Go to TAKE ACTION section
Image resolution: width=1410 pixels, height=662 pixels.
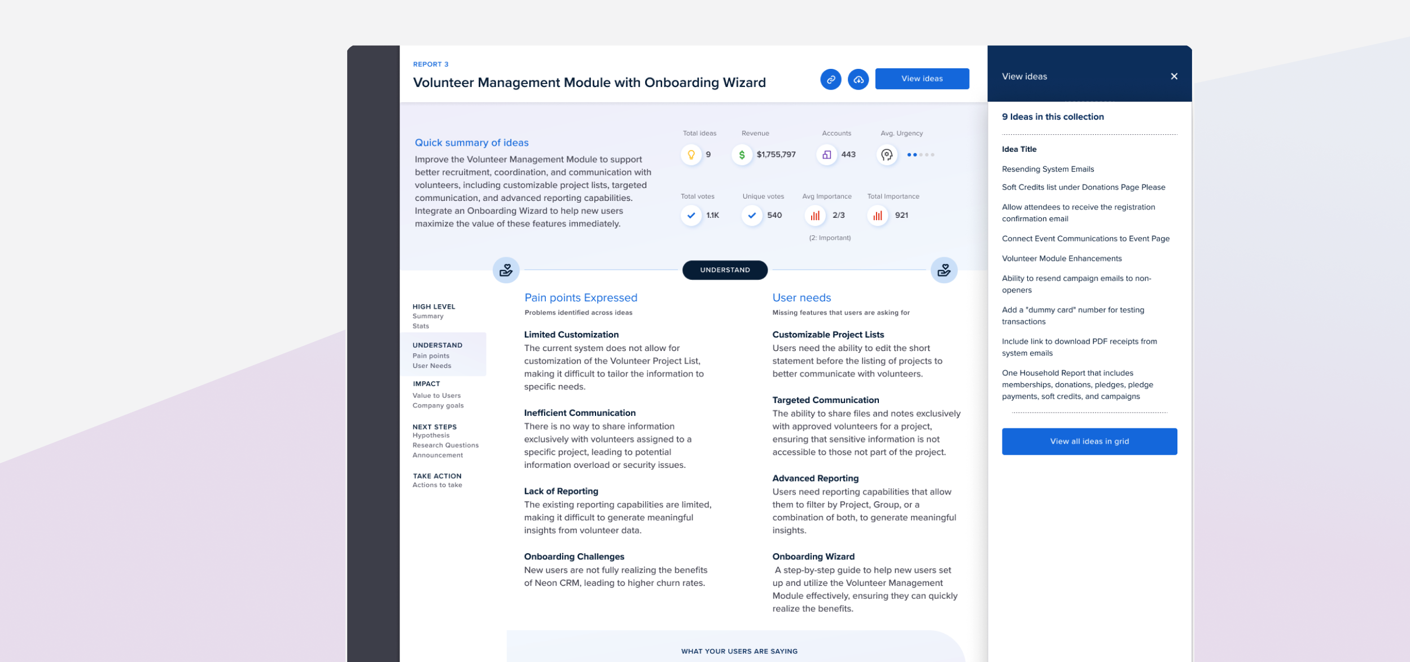pyautogui.click(x=437, y=476)
